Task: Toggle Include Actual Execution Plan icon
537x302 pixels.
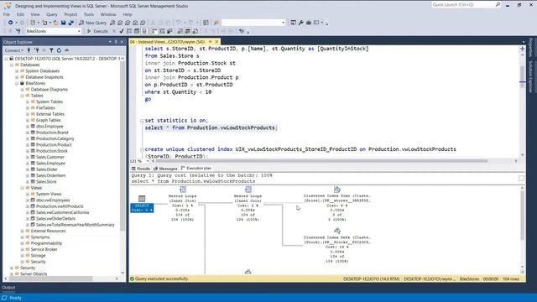Action: pyautogui.click(x=154, y=31)
